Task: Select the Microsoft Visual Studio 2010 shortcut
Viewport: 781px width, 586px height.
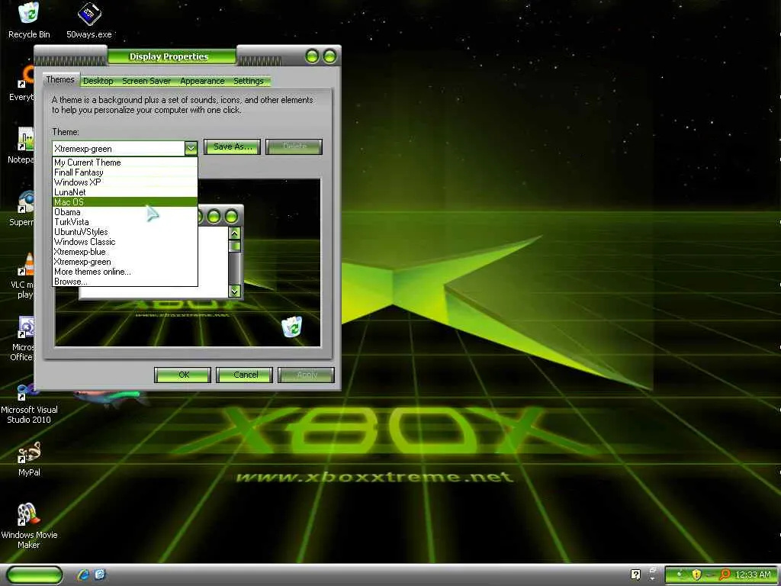Action: [x=29, y=404]
